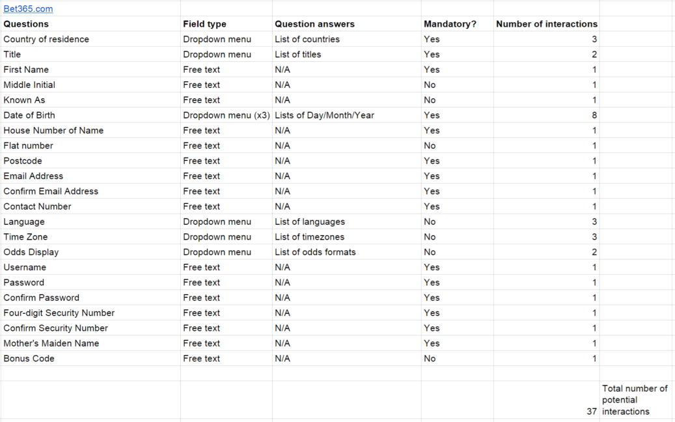Select the "Dropdown menu (x3)" cell
Screen dimensions: 675x422
(x=226, y=115)
